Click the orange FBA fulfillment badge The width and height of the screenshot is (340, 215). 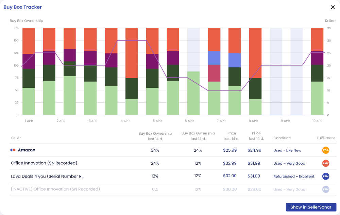click(x=326, y=150)
